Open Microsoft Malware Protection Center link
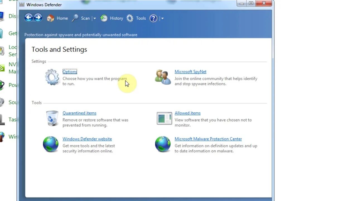 208,139
